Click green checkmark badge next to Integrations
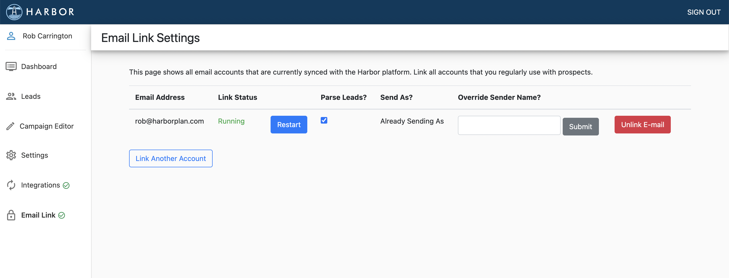This screenshot has width=729, height=278. [x=66, y=185]
